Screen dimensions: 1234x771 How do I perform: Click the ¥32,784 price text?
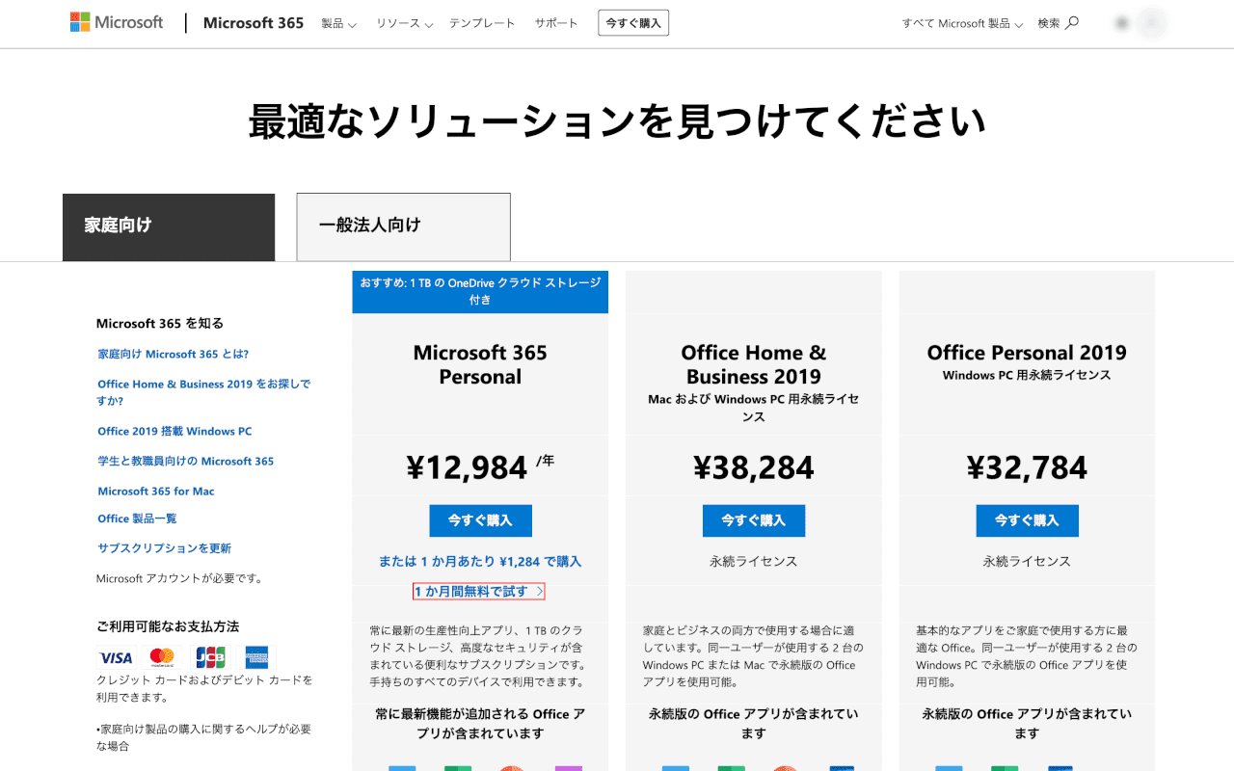click(1027, 467)
